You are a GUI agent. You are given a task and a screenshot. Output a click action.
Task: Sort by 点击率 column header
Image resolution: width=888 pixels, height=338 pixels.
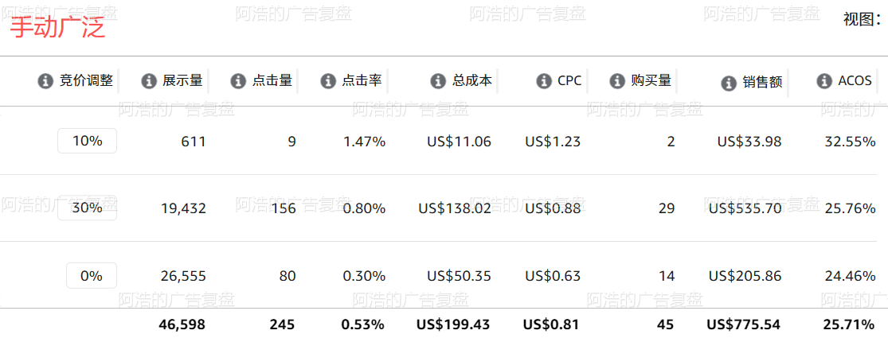pos(362,81)
